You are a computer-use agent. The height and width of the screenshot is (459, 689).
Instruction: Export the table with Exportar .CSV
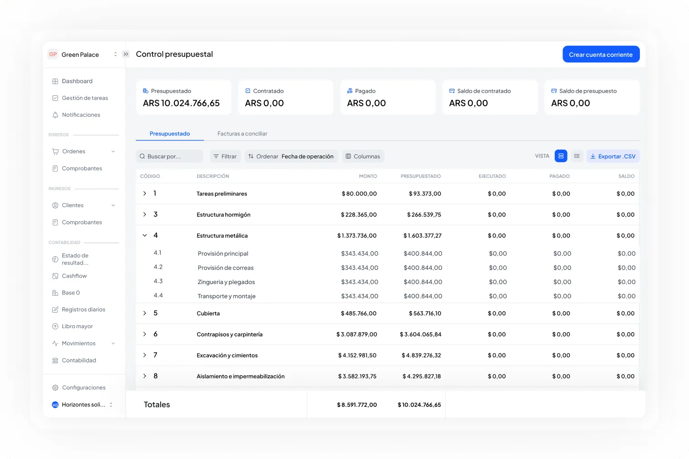click(613, 156)
